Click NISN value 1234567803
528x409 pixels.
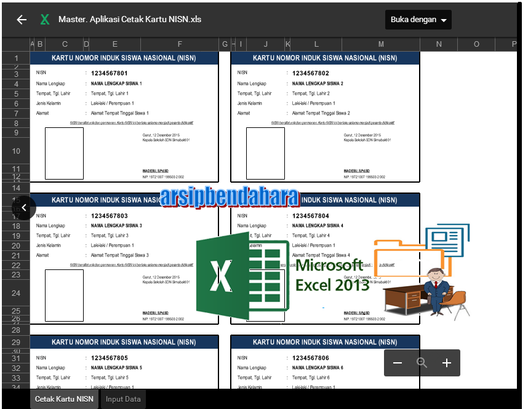click(x=109, y=216)
